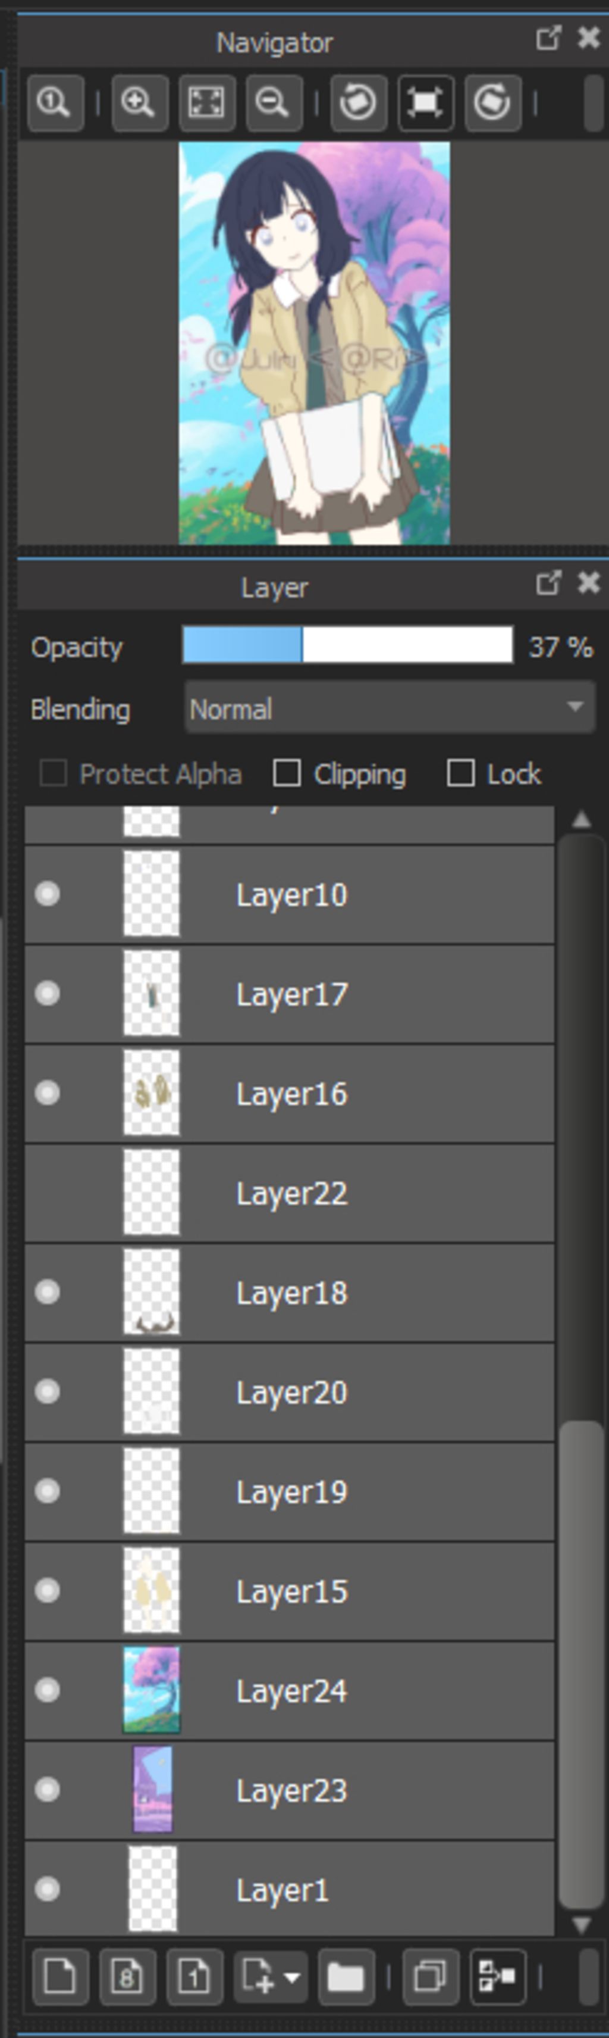Rotate the canvas view right
Screen dimensions: 609x2038
pos(492,103)
